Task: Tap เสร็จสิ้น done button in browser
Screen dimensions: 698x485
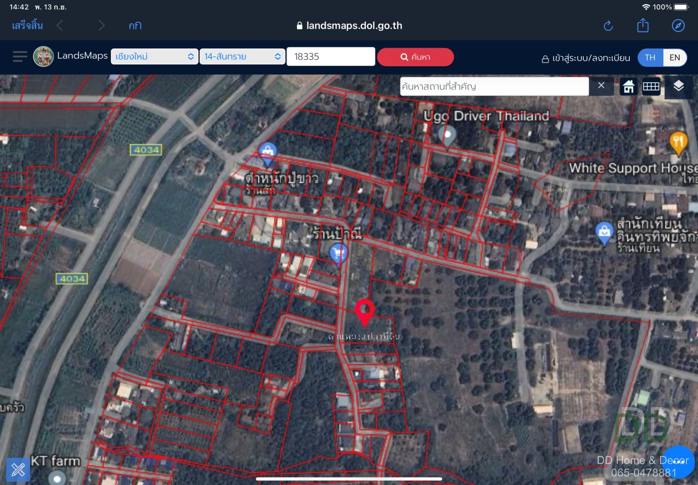Action: (x=27, y=26)
